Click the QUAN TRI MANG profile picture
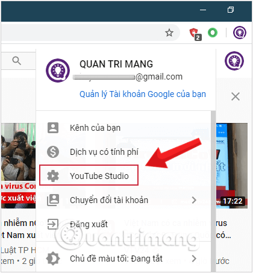 tap(58, 71)
